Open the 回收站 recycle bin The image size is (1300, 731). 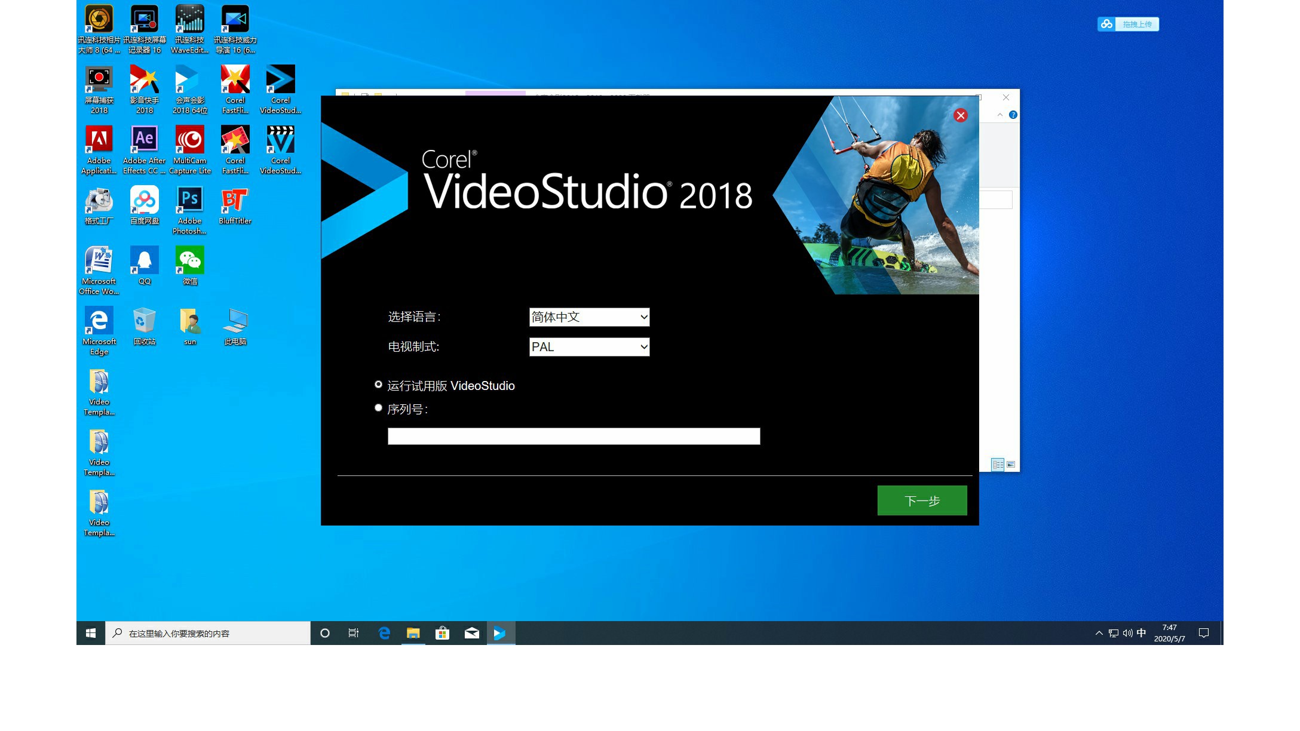145,326
